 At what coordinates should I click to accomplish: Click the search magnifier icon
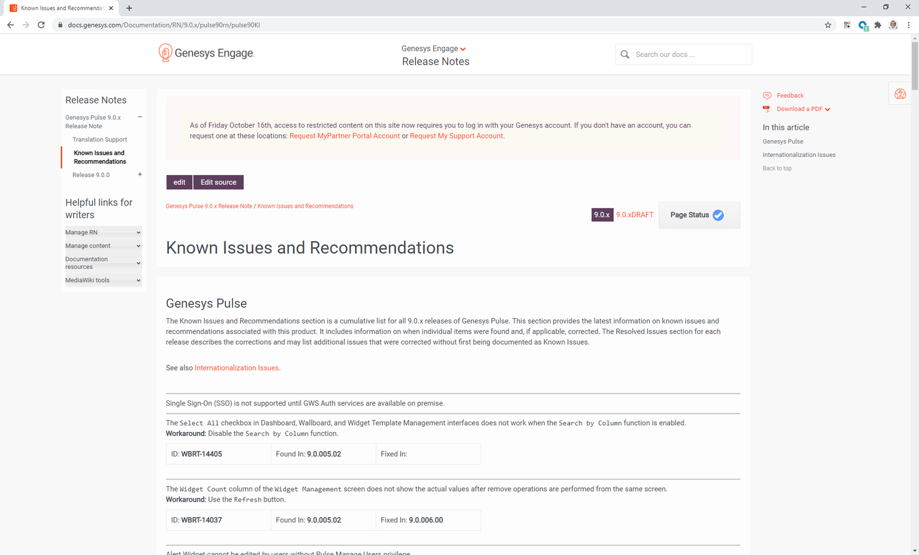point(625,55)
